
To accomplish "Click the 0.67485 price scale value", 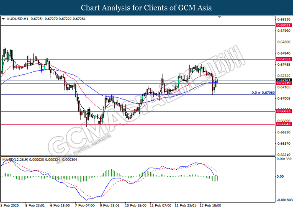I will point(284,65).
